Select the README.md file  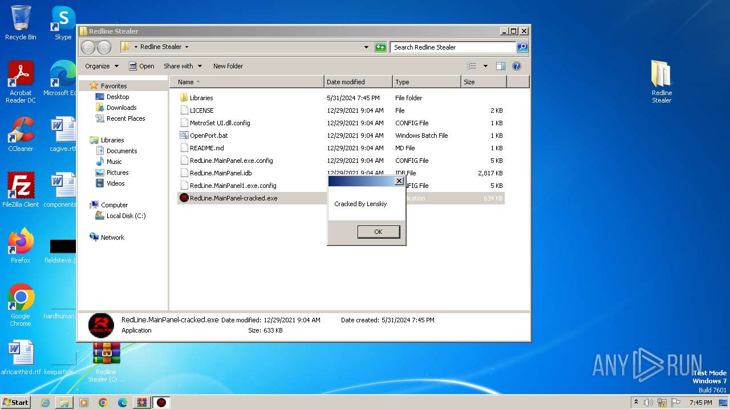(207, 148)
